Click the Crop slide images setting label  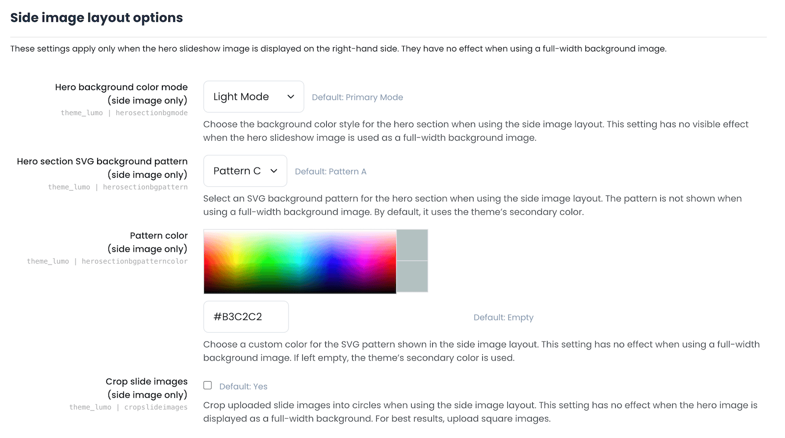[x=146, y=381]
